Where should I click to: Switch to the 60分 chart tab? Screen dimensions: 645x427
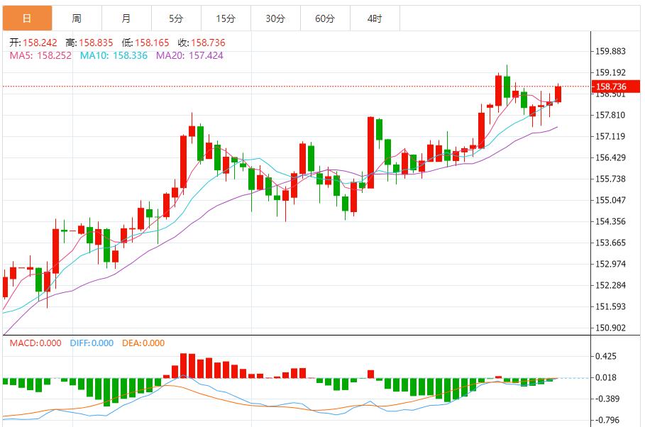pyautogui.click(x=325, y=18)
